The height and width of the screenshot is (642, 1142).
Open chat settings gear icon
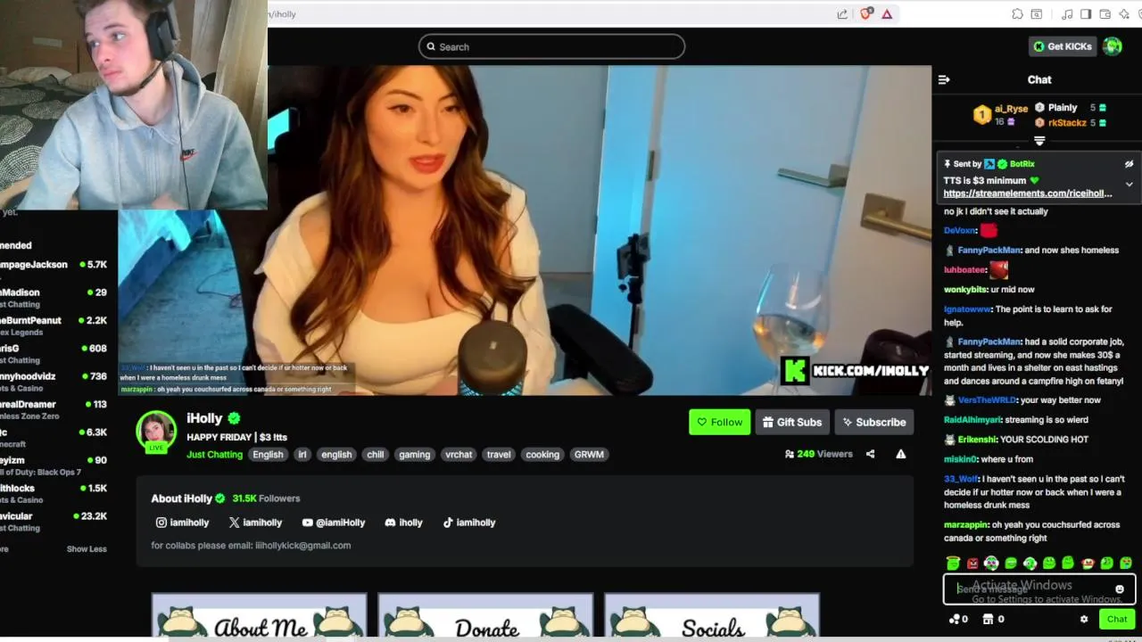[1084, 619]
